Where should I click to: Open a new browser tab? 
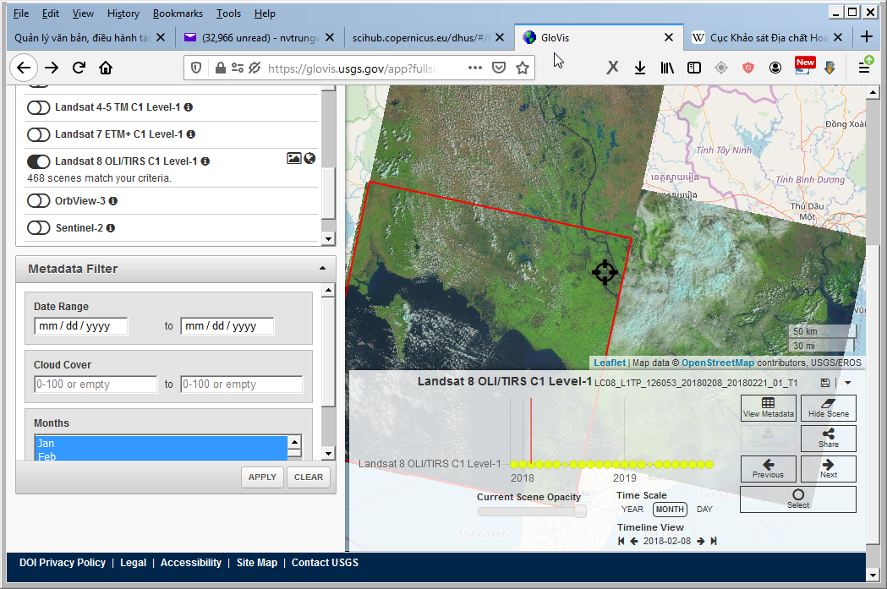pos(867,37)
